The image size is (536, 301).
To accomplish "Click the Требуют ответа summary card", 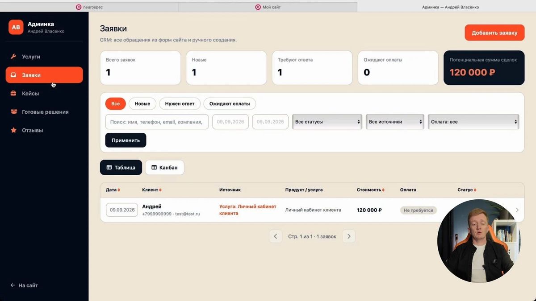I will (312, 68).
